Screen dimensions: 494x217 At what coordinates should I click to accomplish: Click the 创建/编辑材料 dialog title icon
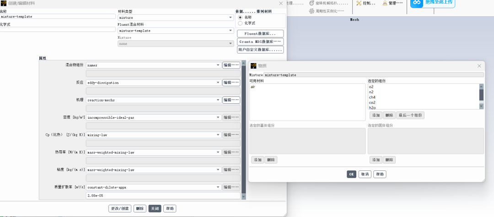[4, 3]
